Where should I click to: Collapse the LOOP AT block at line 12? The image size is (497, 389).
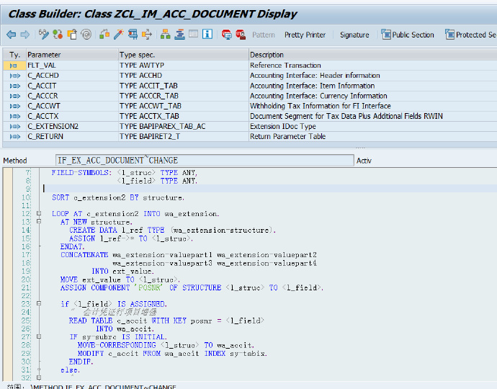(x=39, y=213)
